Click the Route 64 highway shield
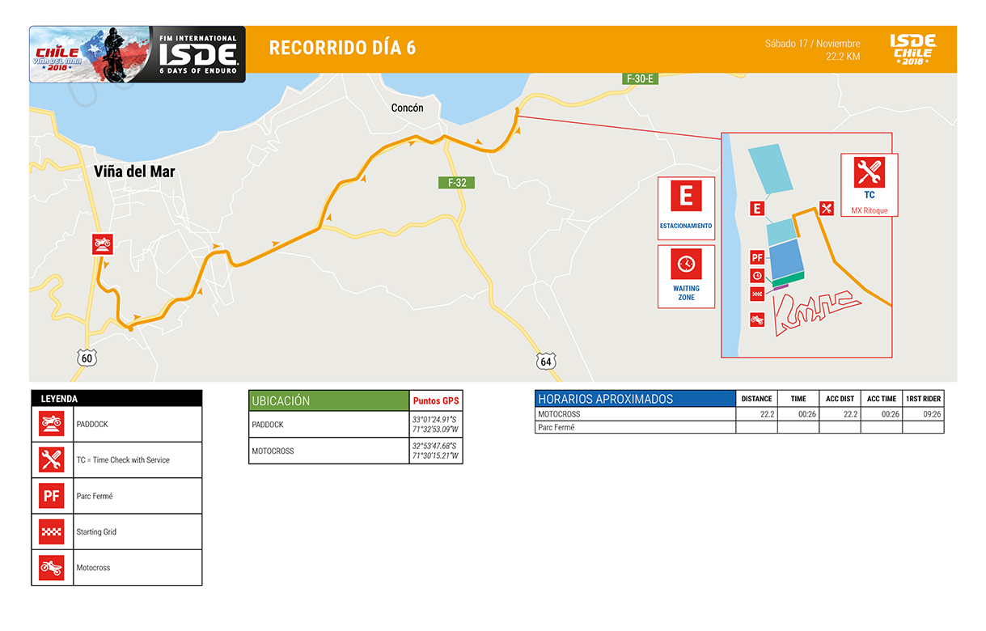 546,361
